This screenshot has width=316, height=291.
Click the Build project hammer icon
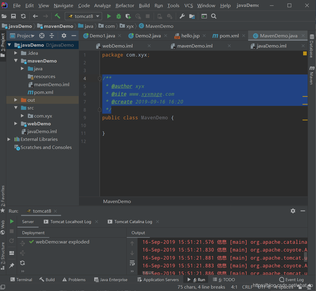point(57,16)
